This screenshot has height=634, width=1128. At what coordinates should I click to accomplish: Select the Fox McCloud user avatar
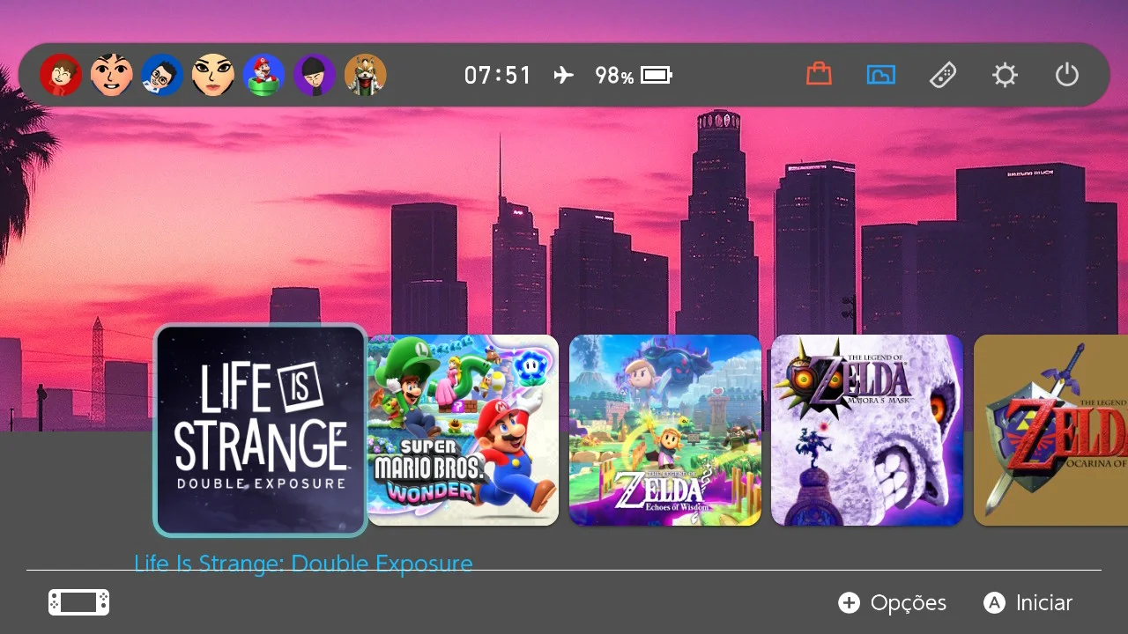[365, 75]
